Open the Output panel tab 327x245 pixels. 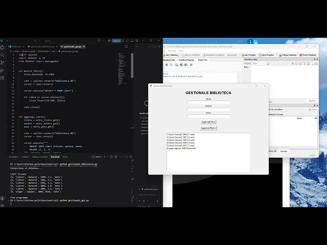(x=25, y=157)
